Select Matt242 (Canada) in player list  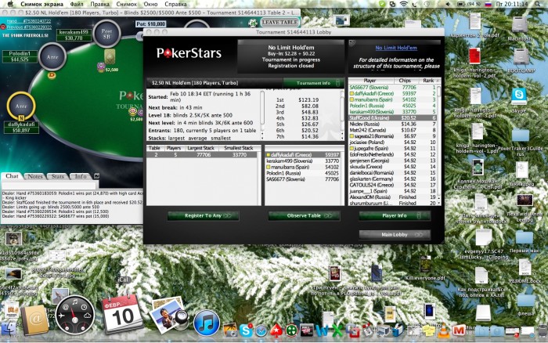click(392, 130)
